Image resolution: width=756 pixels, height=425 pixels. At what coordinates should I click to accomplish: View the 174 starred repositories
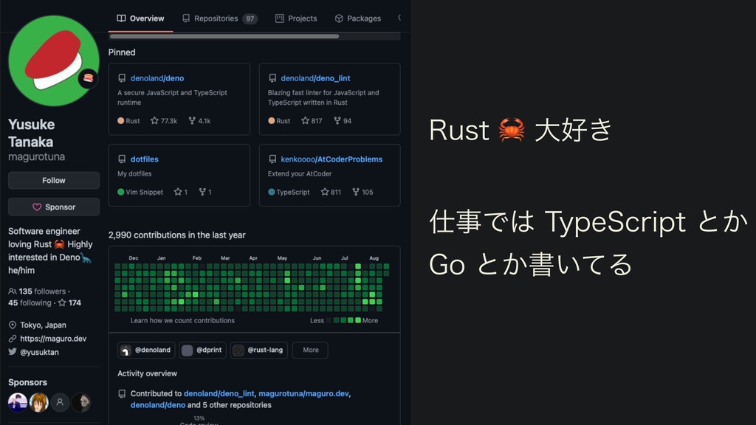point(69,303)
